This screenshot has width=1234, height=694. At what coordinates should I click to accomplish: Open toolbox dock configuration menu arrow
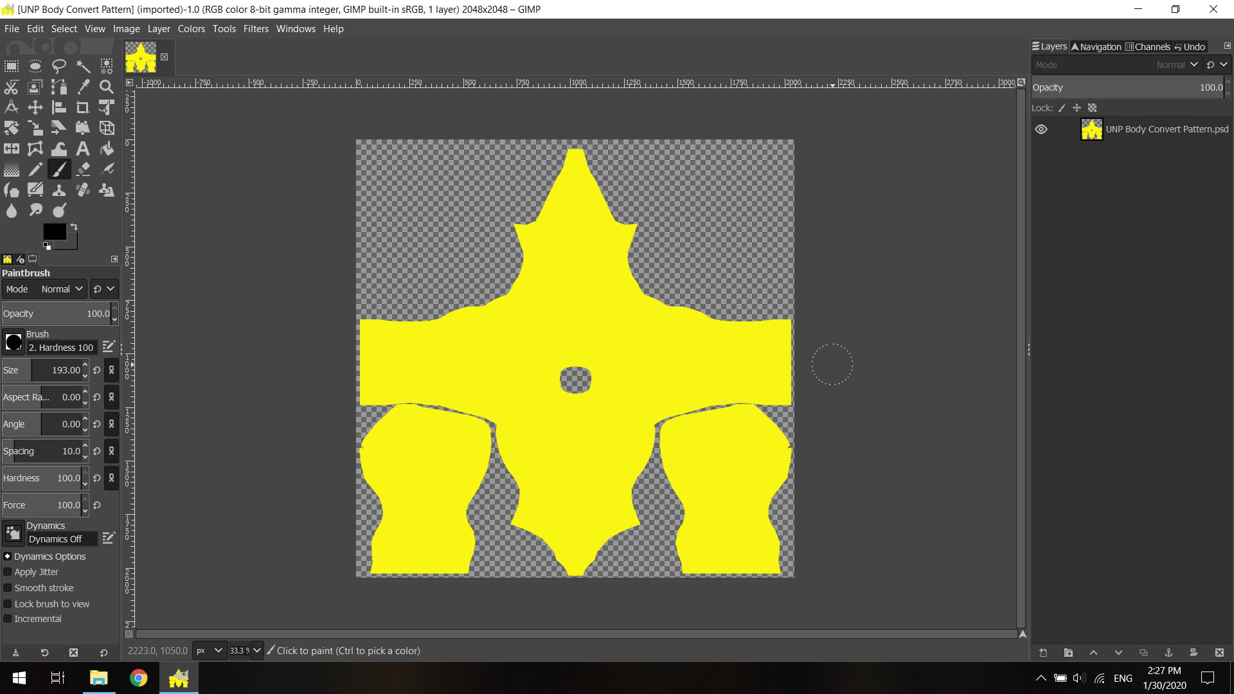[114, 259]
